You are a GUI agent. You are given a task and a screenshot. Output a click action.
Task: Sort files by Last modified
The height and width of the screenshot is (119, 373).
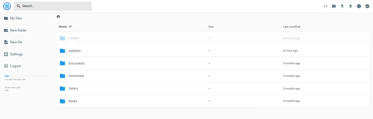click(x=291, y=27)
